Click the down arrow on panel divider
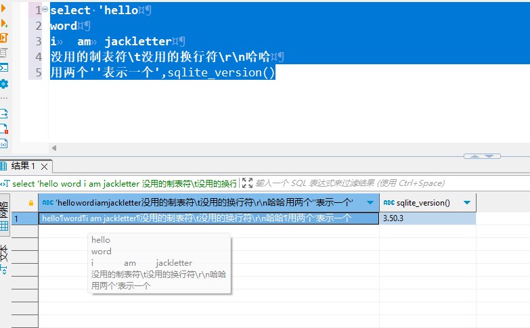This screenshot has height=328, width=530. [489, 156]
